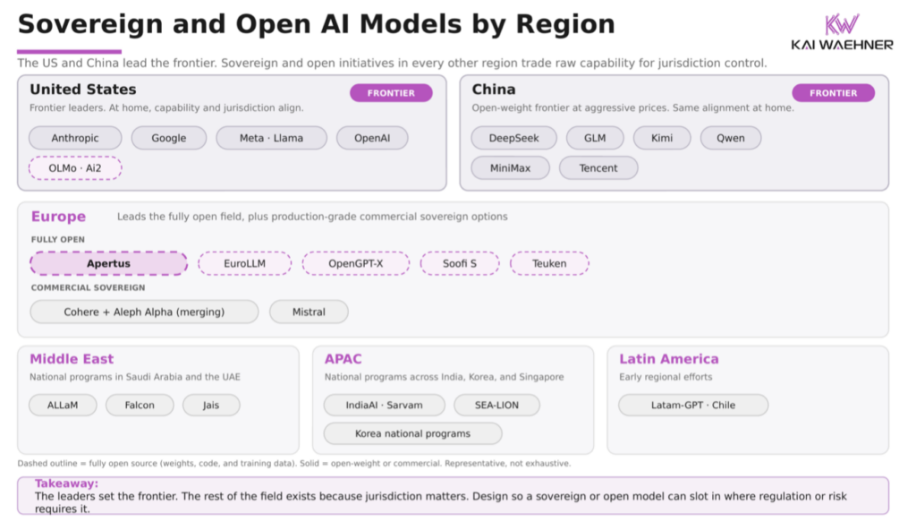Click the main title Sovereign and Open AI Models
916x530 pixels.
(316, 24)
